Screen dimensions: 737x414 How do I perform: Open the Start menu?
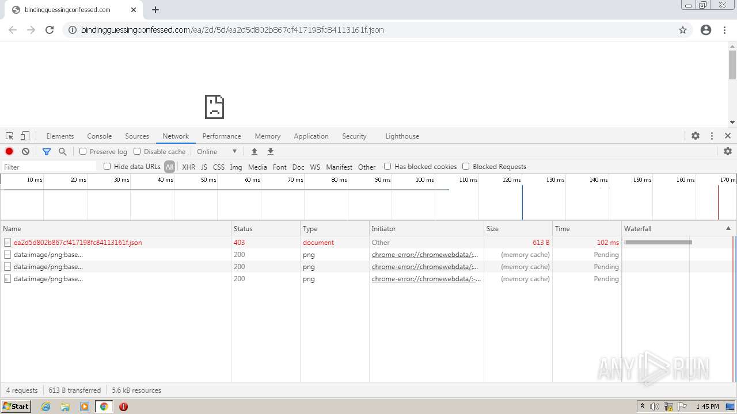pos(16,407)
